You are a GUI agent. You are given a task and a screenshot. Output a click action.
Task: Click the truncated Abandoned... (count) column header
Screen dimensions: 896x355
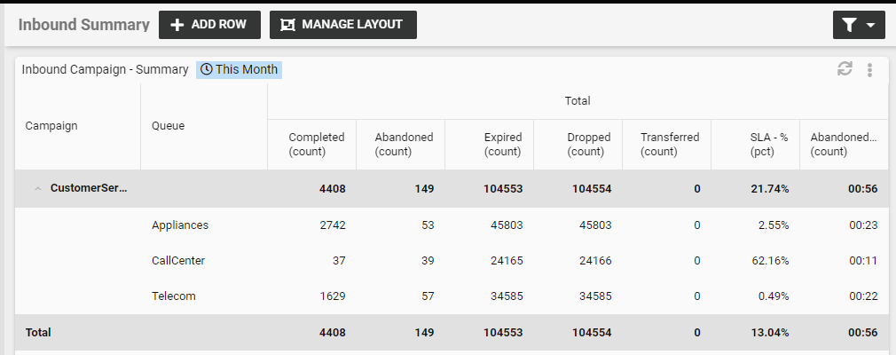point(844,144)
